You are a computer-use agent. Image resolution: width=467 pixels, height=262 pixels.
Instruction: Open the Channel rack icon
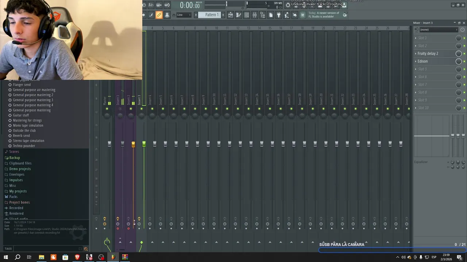pos(246,15)
